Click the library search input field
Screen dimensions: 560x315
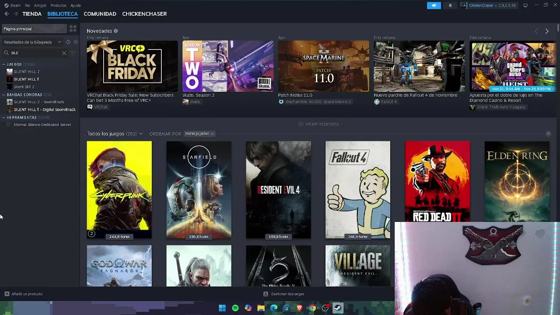[x=35, y=53]
